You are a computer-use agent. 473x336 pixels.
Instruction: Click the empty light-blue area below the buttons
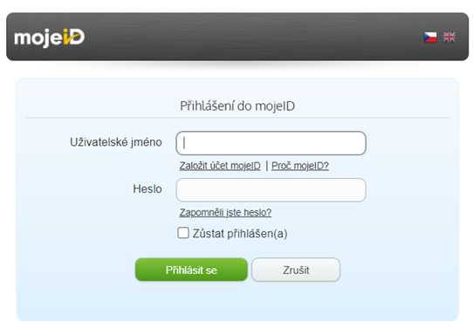pos(237,302)
